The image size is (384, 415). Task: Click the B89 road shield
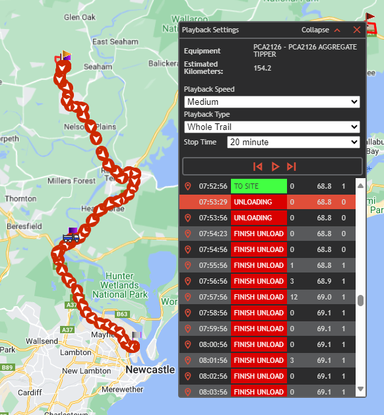(7, 367)
